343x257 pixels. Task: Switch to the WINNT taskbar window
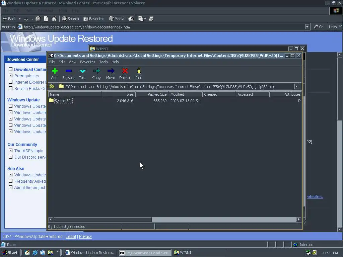point(199,253)
